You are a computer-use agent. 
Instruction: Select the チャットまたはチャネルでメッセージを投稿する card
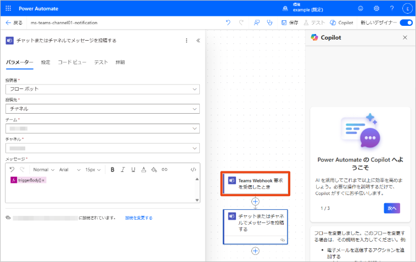tap(255, 227)
